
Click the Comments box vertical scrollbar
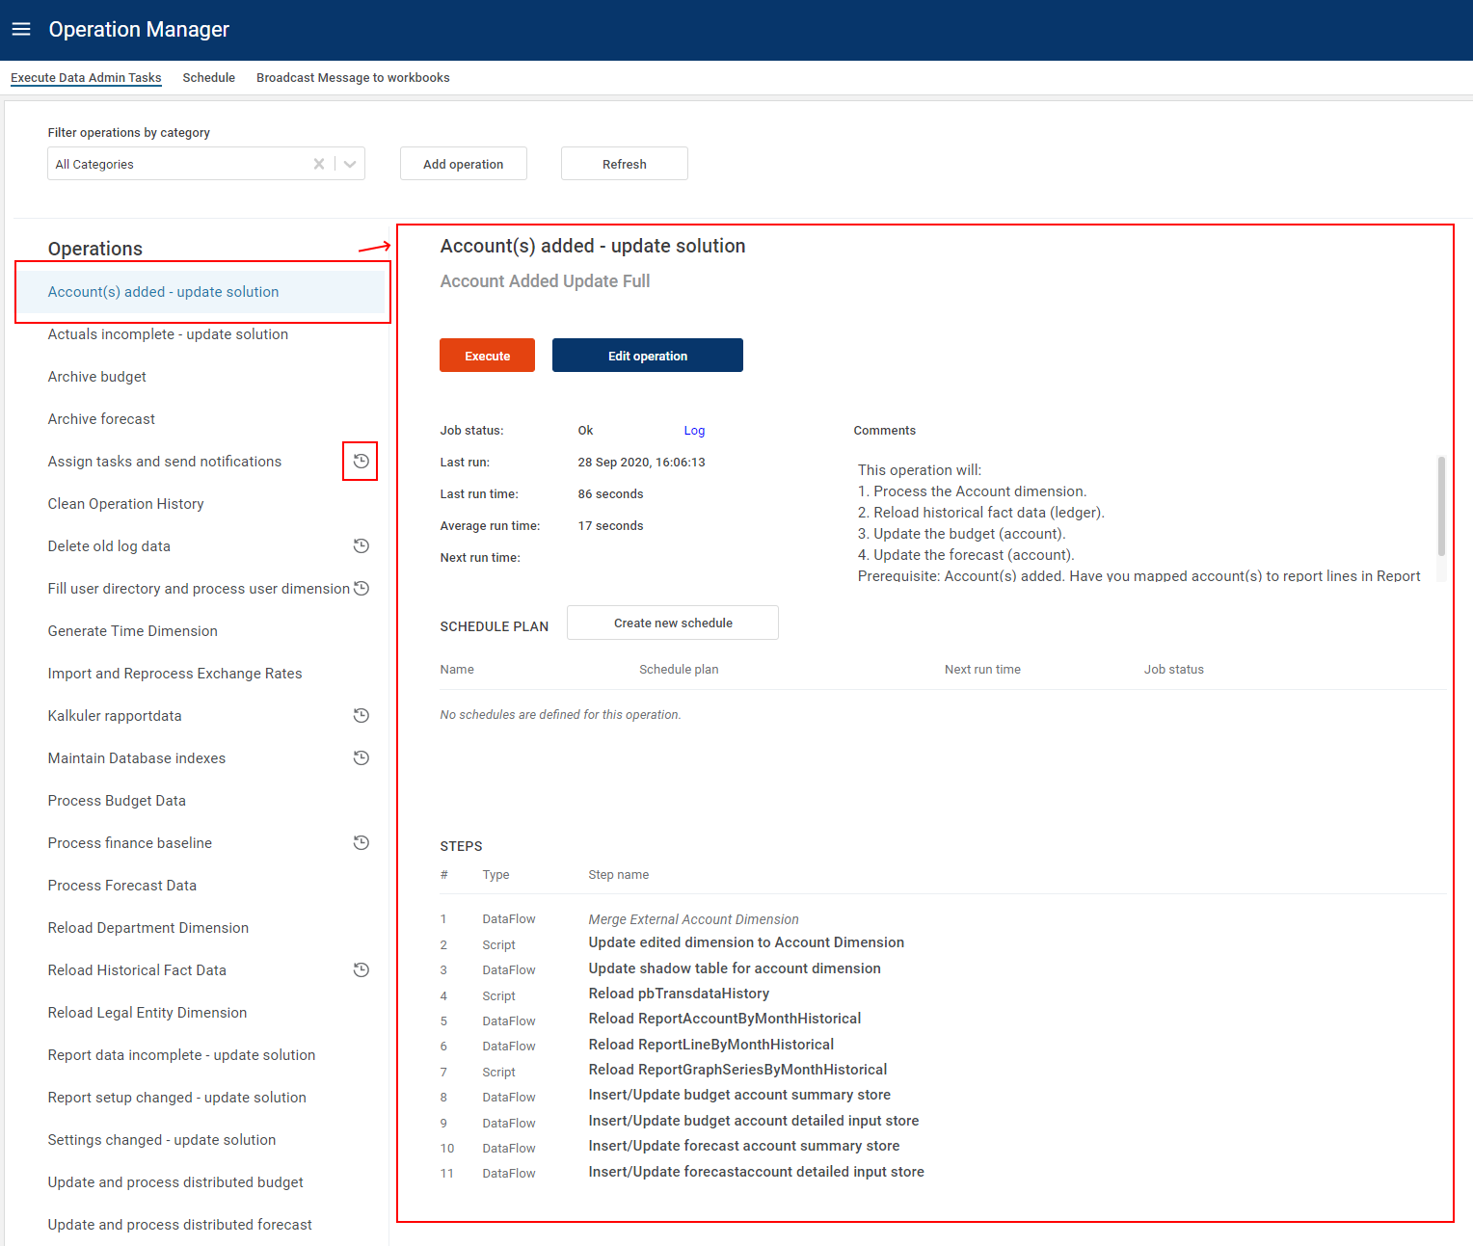point(1441,506)
